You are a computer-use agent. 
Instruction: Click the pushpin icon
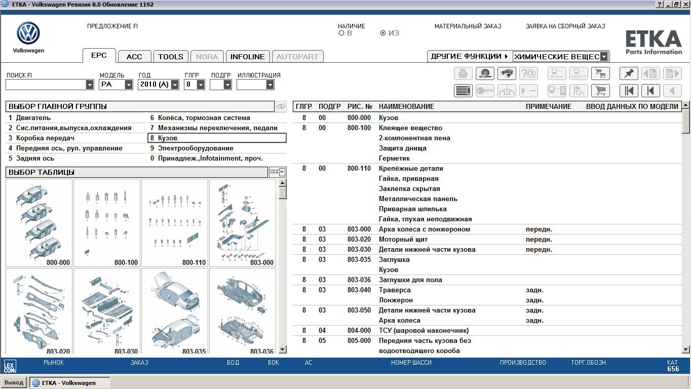tap(629, 73)
